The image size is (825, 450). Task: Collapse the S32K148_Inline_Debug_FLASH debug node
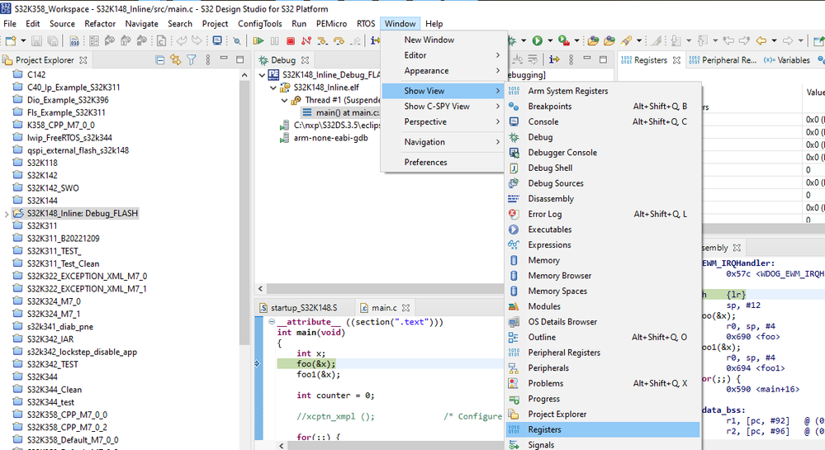click(x=262, y=75)
